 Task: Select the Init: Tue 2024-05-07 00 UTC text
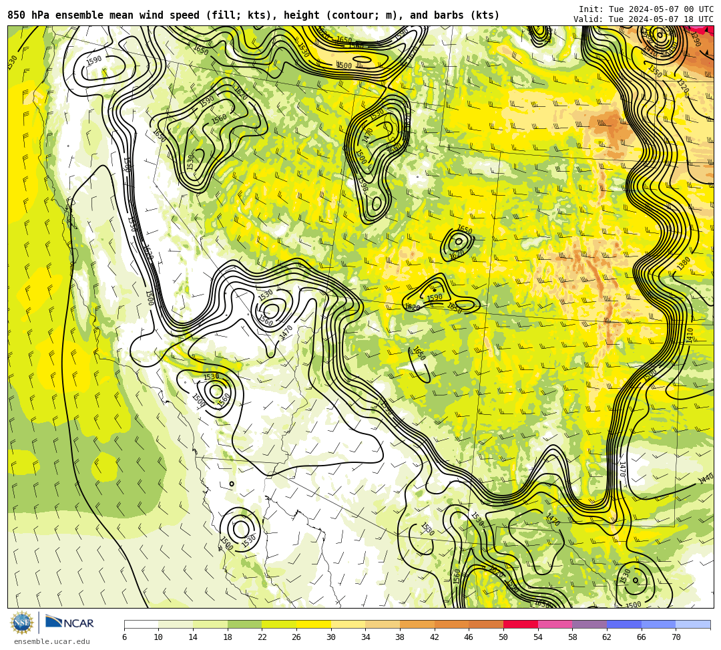pos(646,9)
